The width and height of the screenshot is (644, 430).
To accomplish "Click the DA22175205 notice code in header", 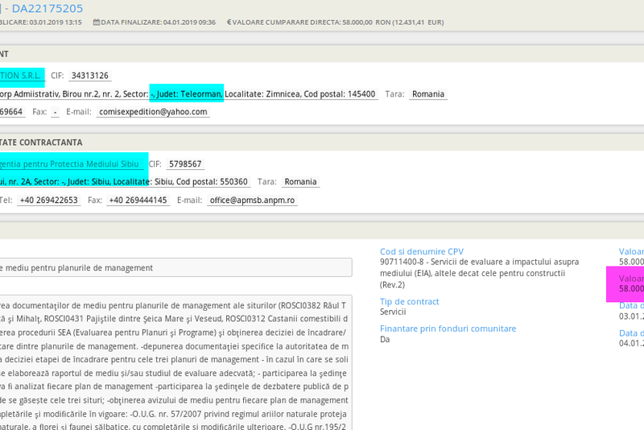I will [47, 8].
